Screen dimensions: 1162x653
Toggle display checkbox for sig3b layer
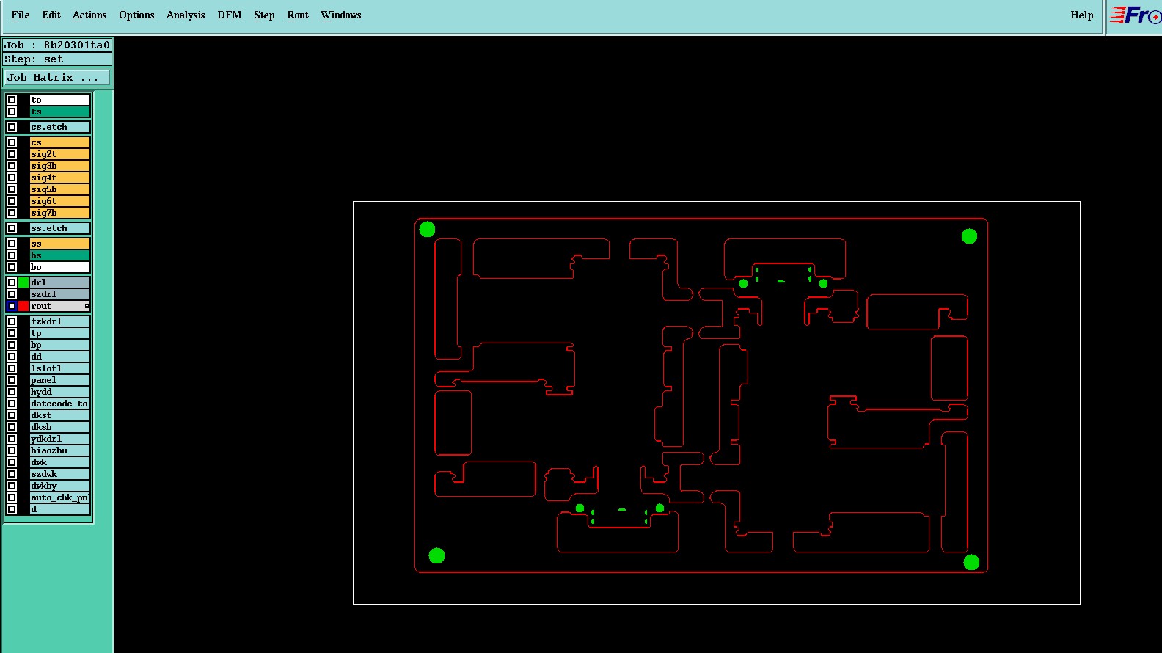point(12,166)
